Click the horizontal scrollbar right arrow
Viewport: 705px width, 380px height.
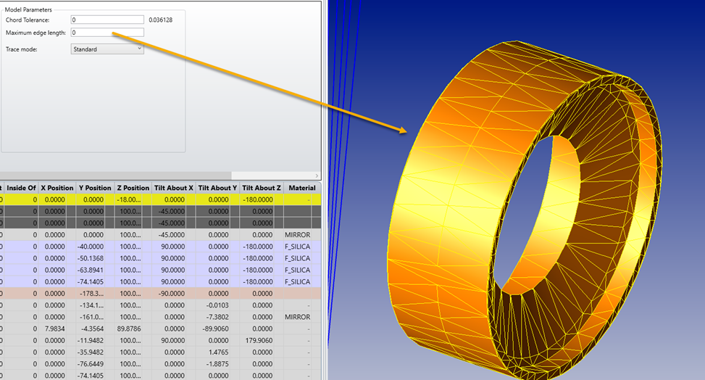coord(317,175)
